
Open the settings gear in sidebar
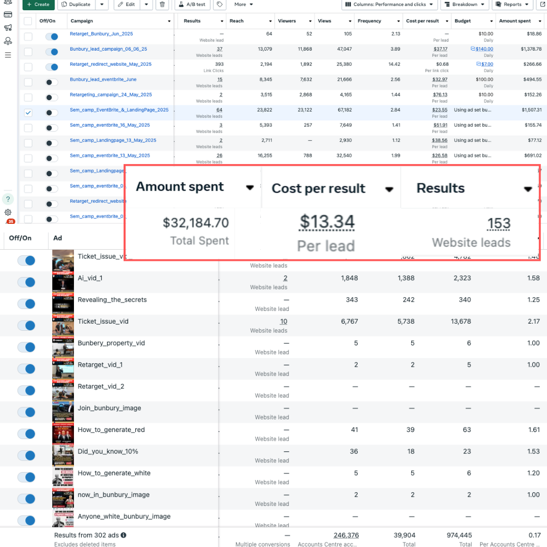click(x=8, y=213)
